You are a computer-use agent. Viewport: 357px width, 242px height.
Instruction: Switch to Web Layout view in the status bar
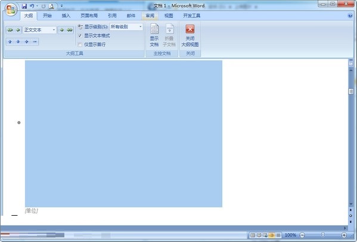(x=265, y=235)
